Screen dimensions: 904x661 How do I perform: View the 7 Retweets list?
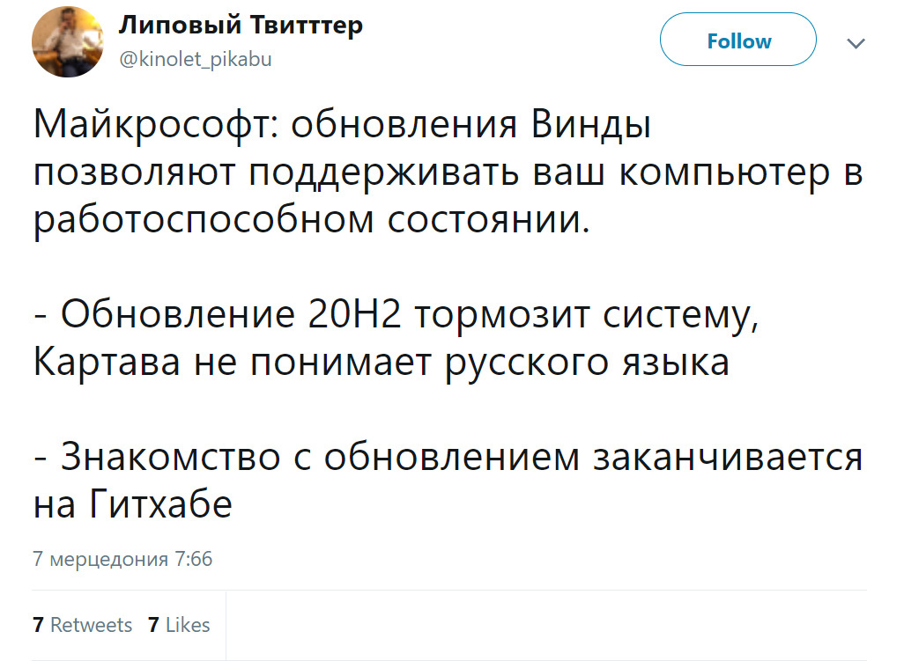(x=83, y=625)
